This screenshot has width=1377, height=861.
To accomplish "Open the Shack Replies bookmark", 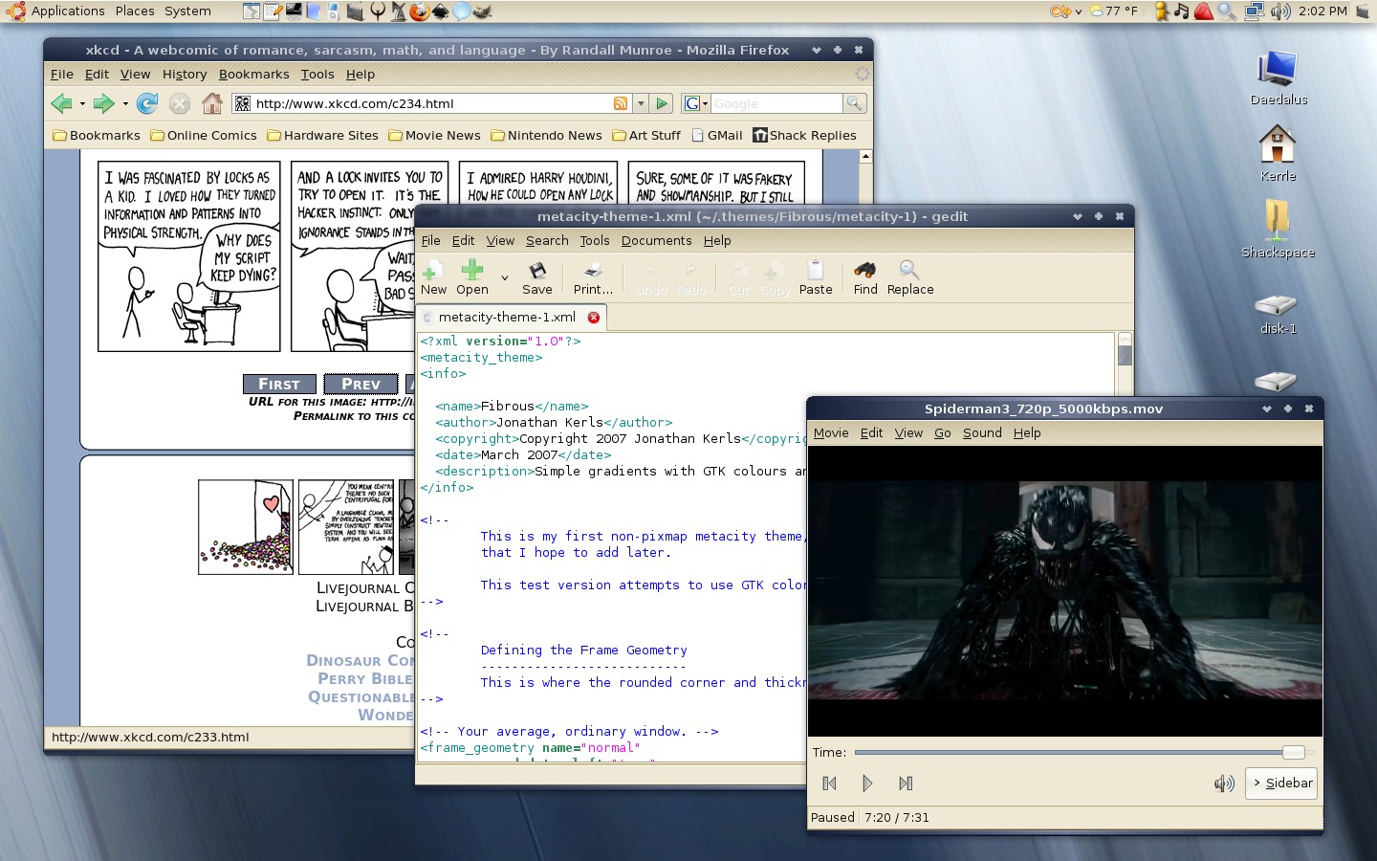I will (x=804, y=135).
